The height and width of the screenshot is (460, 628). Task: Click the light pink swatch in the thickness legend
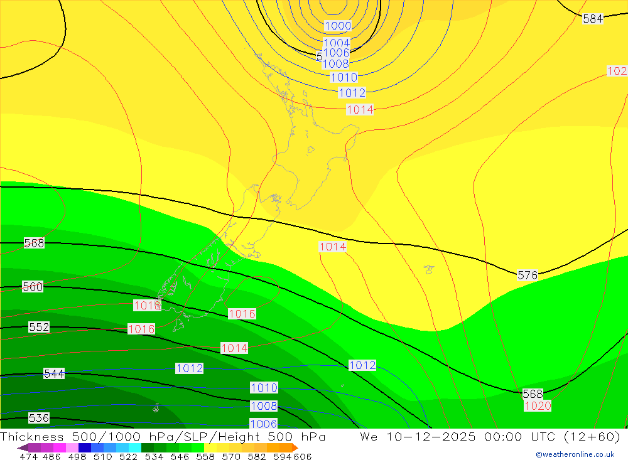[x=72, y=447]
